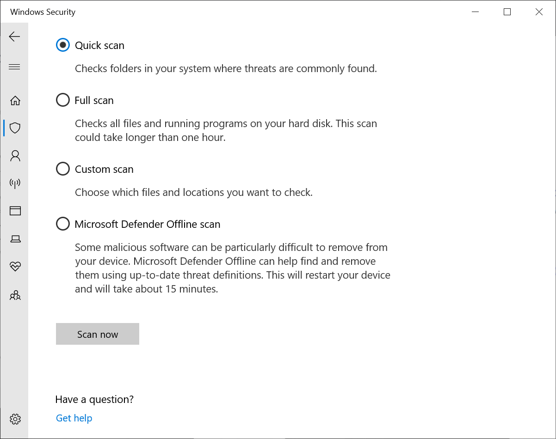The height and width of the screenshot is (439, 556).
Task: Open the Home section icon
Action: [15, 100]
